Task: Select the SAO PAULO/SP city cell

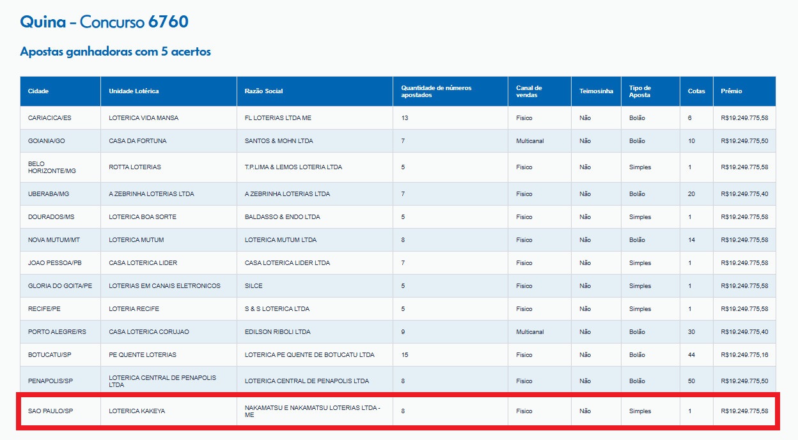Action: tap(51, 411)
